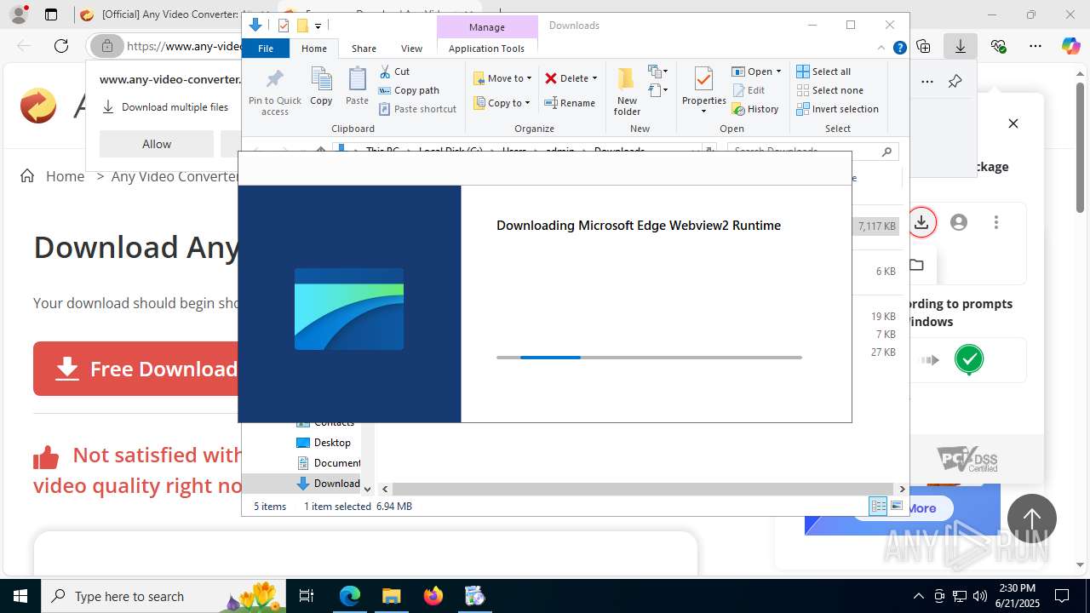Open Explorer Help question mark icon
The width and height of the screenshot is (1090, 613).
tap(899, 49)
